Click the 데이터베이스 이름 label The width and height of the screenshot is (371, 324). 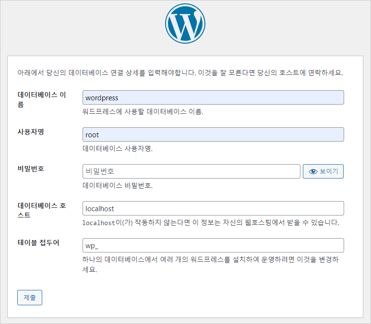click(42, 99)
